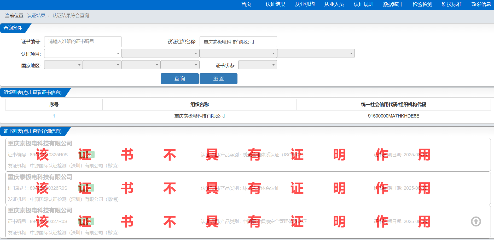Click the 认证结果 breadcrumb link

(36, 16)
